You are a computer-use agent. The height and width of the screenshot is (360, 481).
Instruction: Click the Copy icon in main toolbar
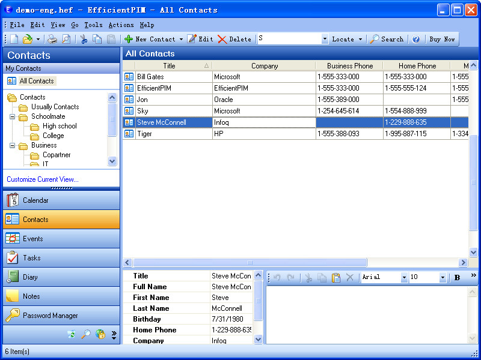pyautogui.click(x=97, y=39)
